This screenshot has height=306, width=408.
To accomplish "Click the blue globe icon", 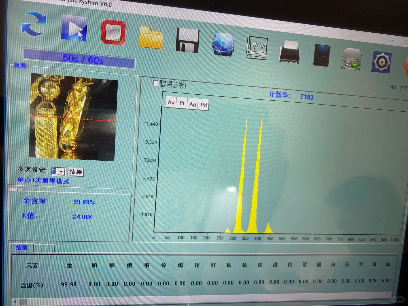I will tap(223, 44).
